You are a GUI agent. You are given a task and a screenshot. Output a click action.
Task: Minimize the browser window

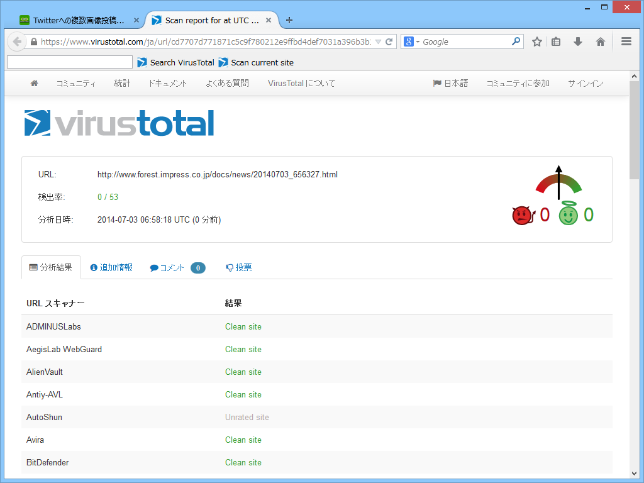588,7
